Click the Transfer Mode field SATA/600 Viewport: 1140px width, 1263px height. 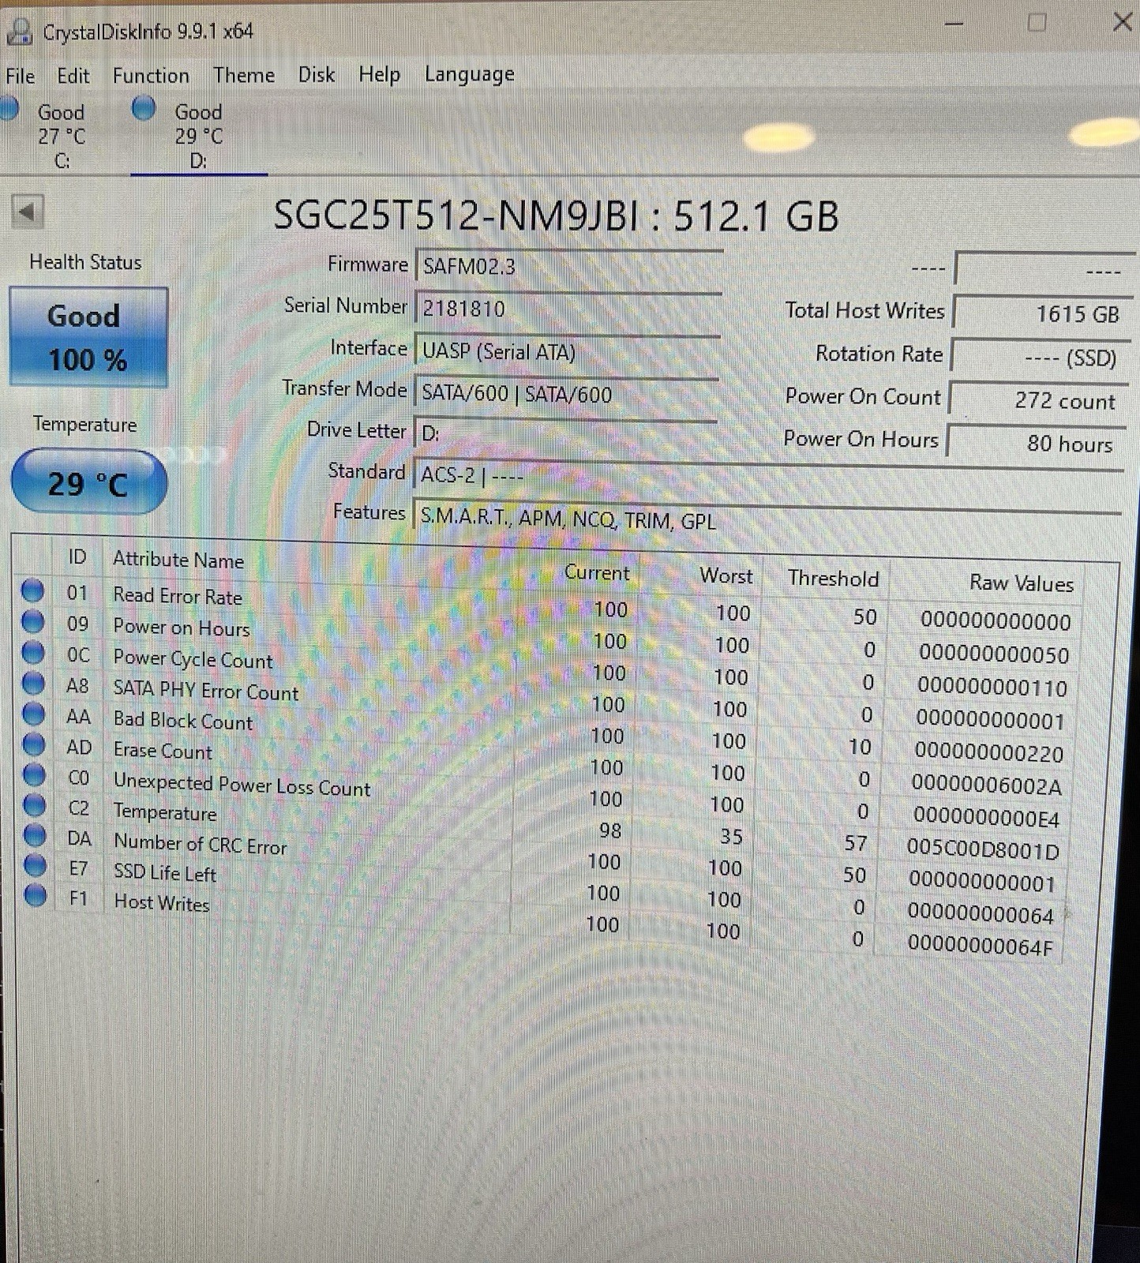tap(566, 393)
